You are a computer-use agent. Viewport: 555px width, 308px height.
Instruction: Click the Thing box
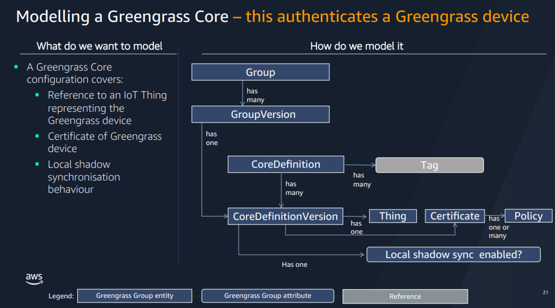(x=393, y=216)
